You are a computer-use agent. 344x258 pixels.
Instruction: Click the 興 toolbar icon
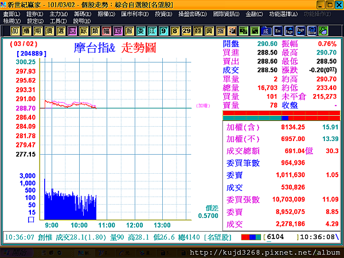click(209, 31)
